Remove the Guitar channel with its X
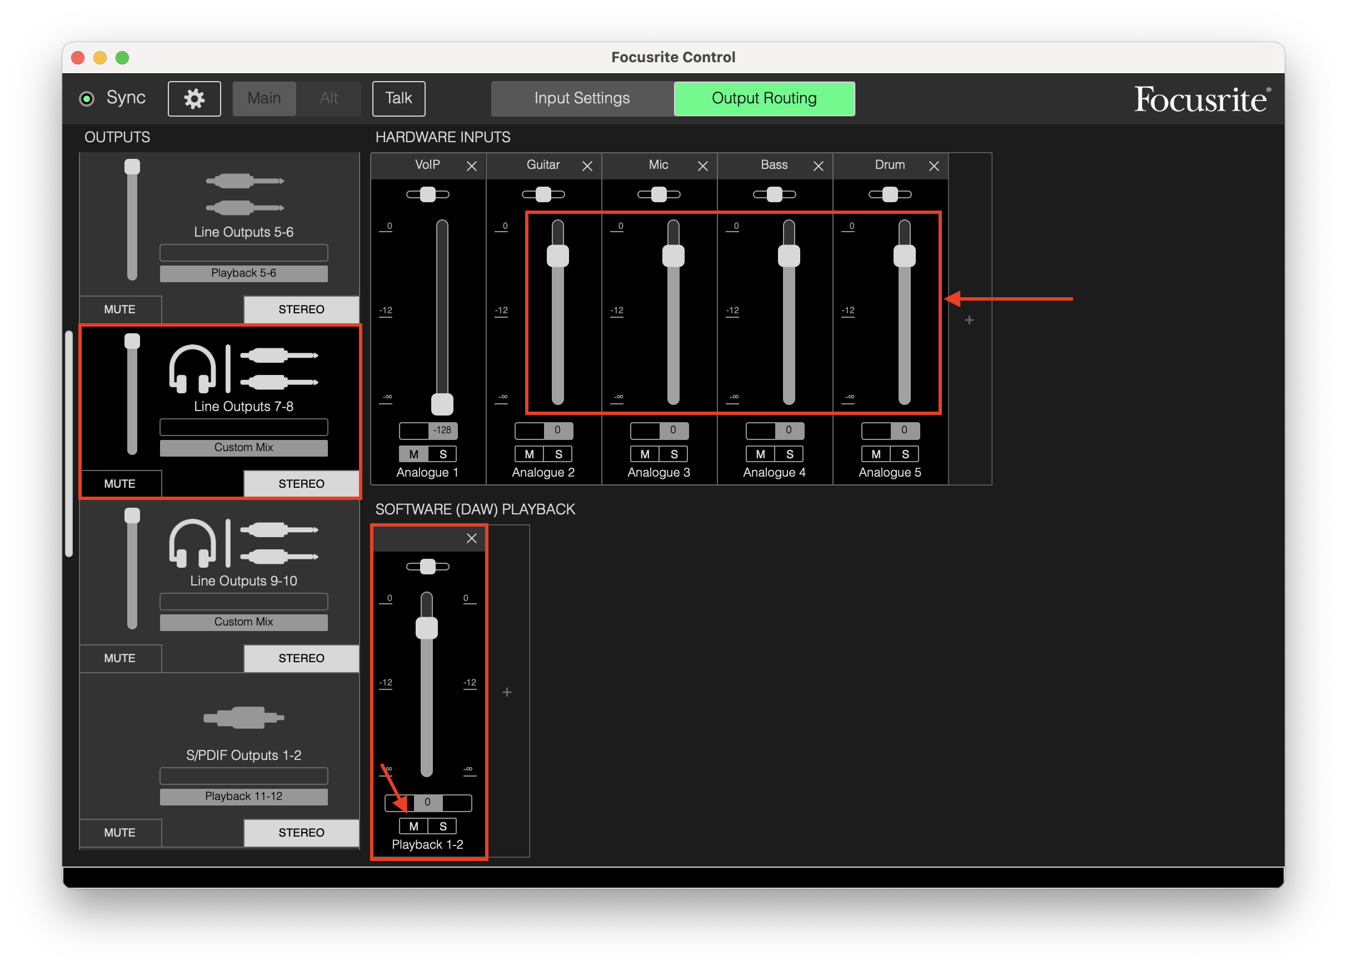Viewport: 1347px width, 971px height. pos(587,166)
